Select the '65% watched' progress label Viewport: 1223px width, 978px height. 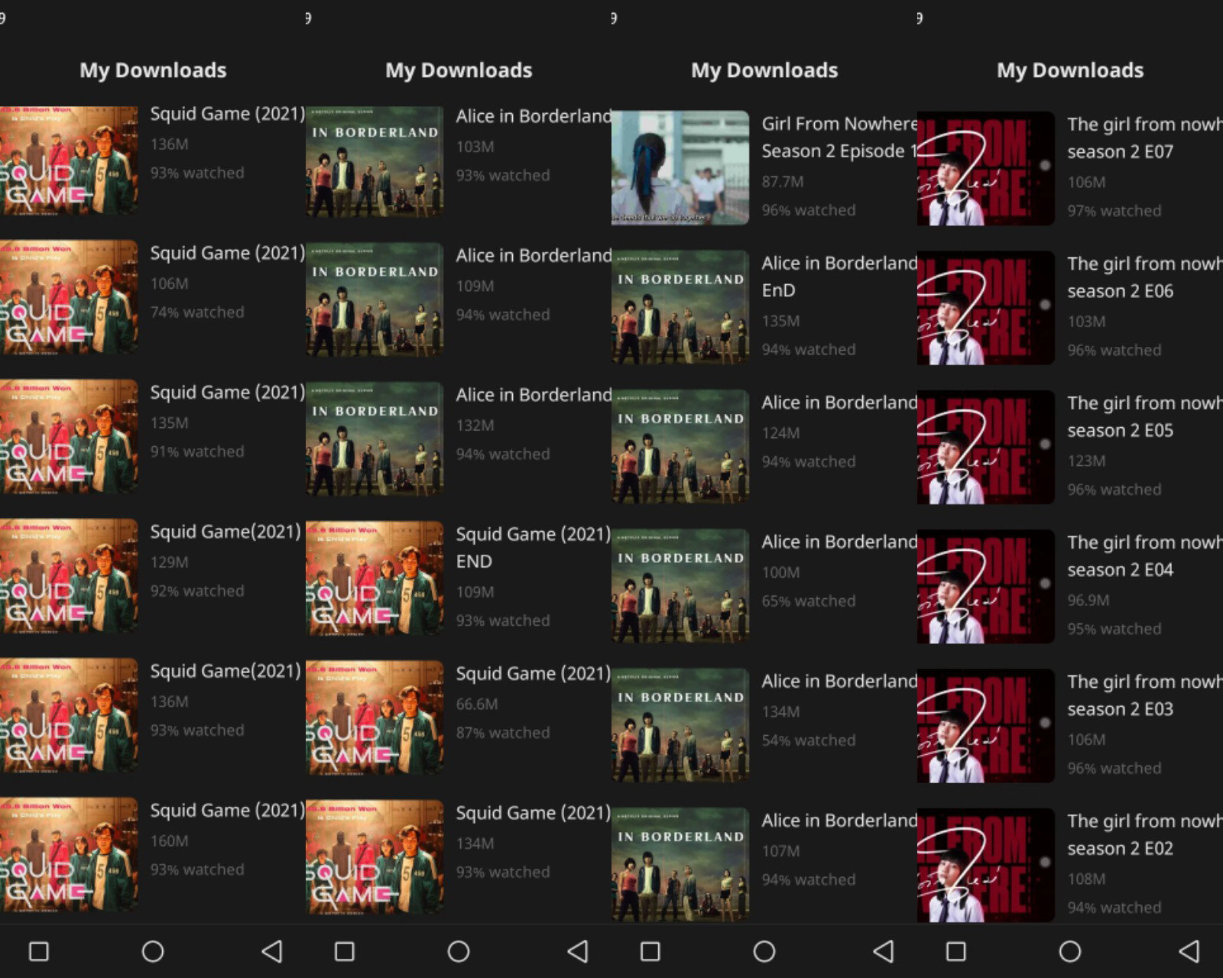[809, 601]
